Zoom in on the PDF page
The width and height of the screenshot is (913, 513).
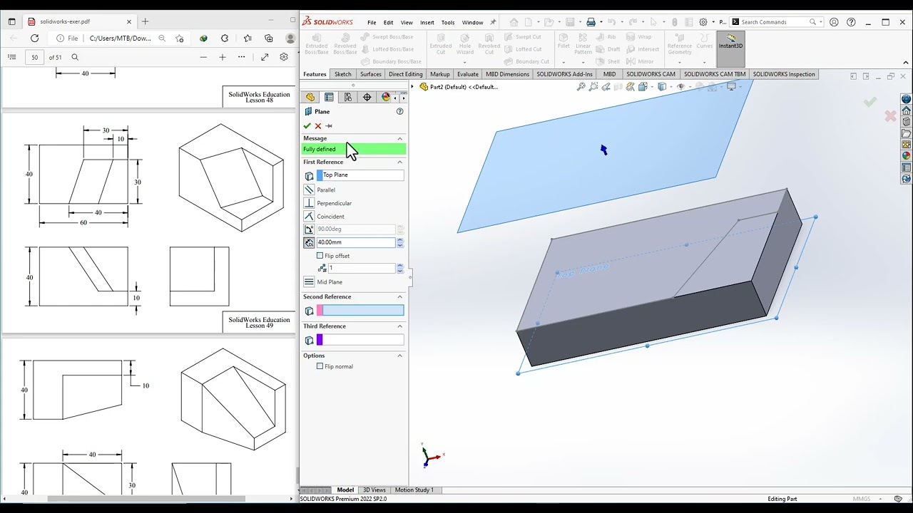(x=223, y=57)
